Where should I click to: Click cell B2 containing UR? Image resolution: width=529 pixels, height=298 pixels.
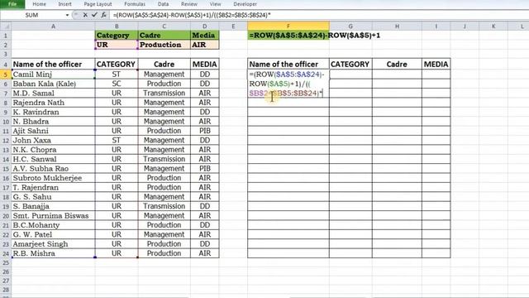click(x=117, y=45)
